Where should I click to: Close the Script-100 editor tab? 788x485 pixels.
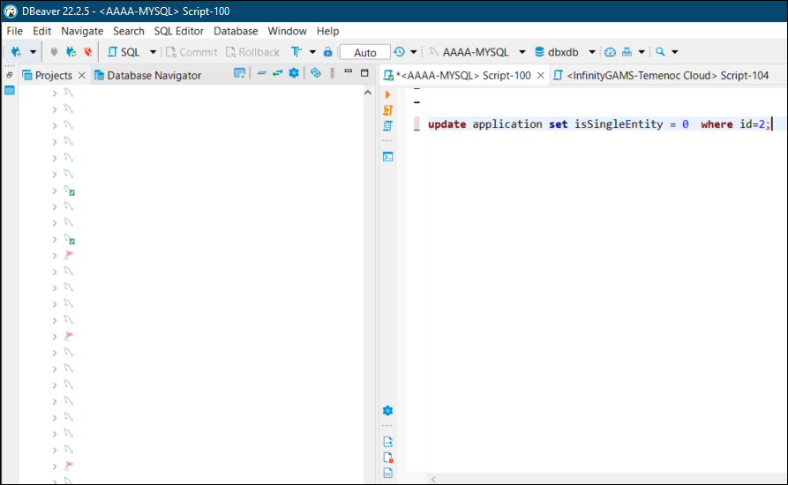(x=541, y=75)
